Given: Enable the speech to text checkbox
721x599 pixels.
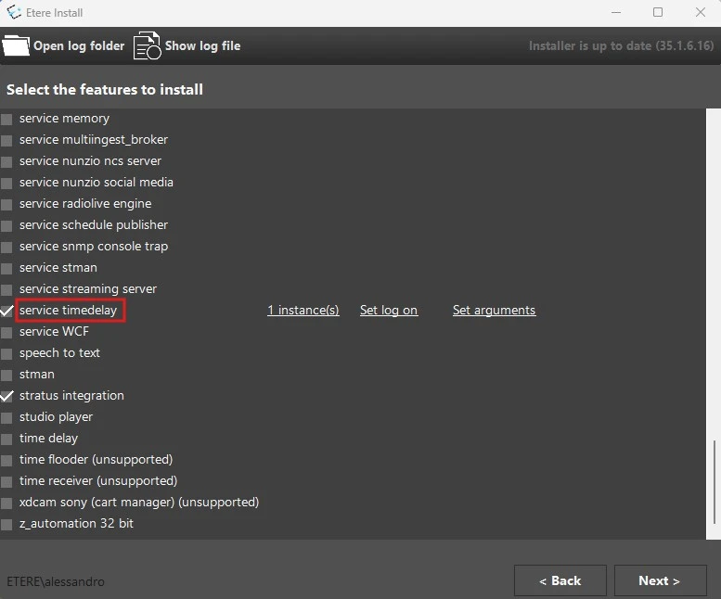Looking at the screenshot, I should click(7, 353).
